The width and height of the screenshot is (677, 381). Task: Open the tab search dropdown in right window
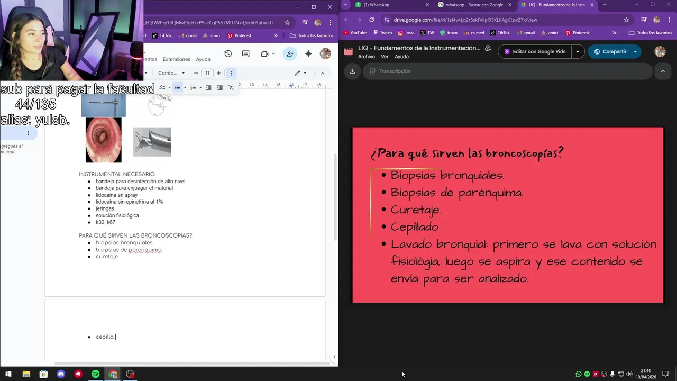click(x=345, y=5)
